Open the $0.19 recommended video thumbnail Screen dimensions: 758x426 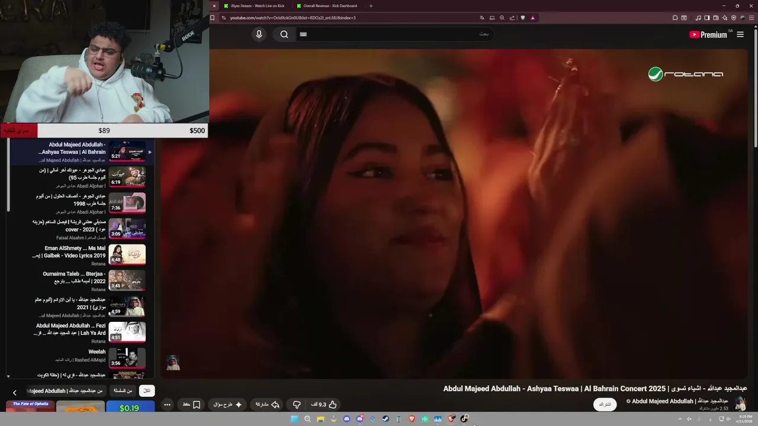coord(130,407)
